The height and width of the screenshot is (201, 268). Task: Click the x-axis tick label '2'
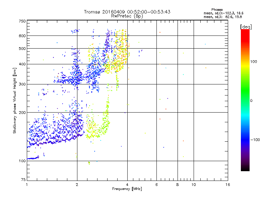(77, 185)
